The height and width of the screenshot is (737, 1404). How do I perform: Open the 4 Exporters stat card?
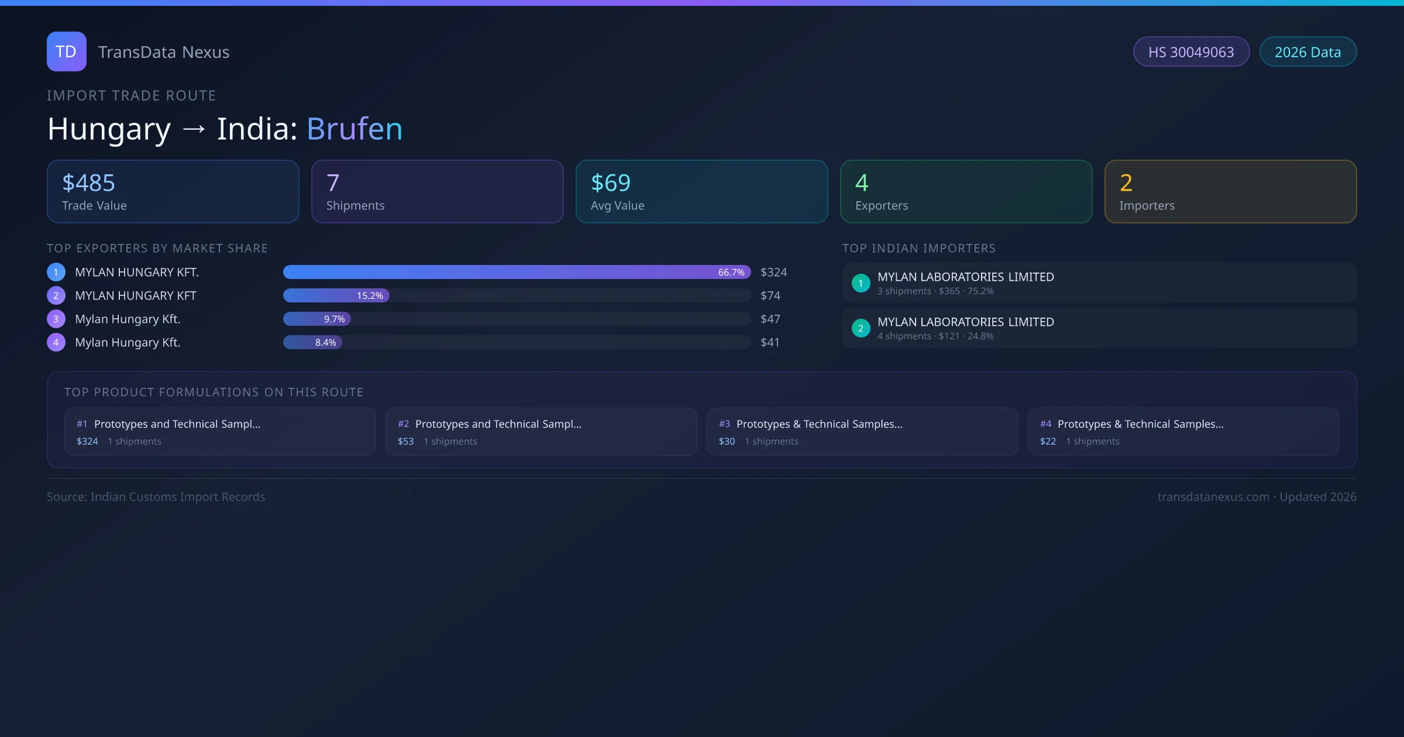(x=966, y=191)
